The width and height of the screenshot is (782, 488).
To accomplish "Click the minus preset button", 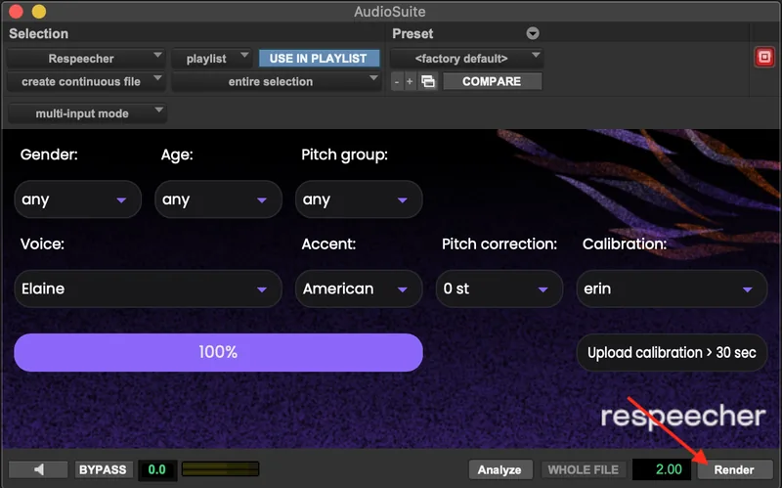I will (397, 81).
